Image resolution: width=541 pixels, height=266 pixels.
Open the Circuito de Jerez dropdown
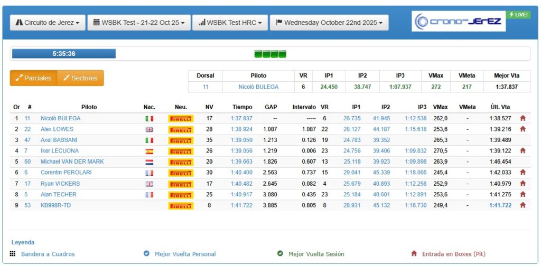point(48,23)
